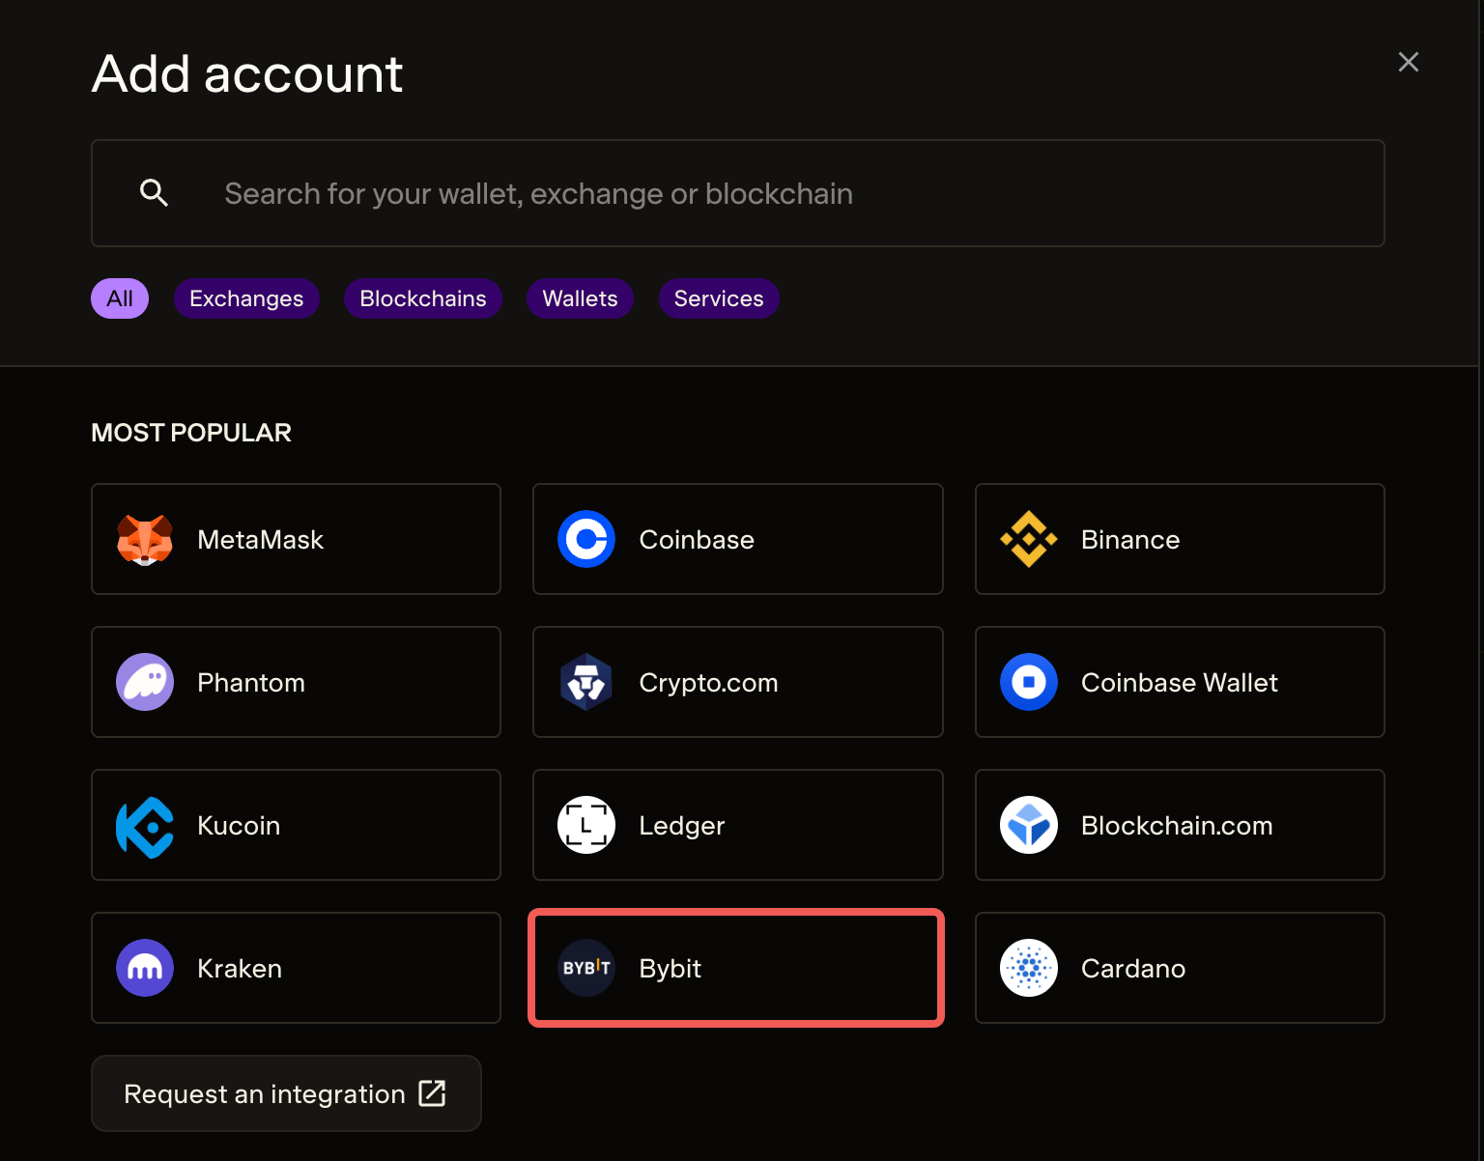This screenshot has height=1161, width=1484.
Task: Select the Services filter chip
Action: (719, 298)
